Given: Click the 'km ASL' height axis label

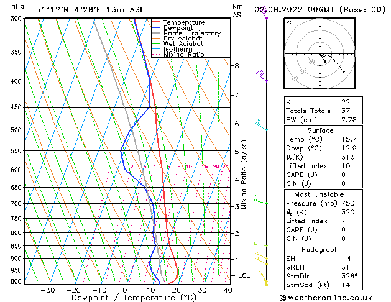Looking at the screenshot, I should tap(239, 11).
